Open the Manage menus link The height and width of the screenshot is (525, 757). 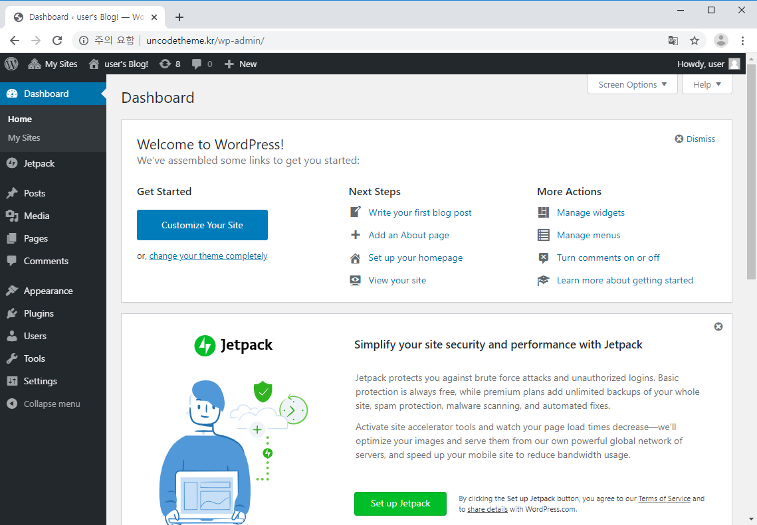(x=588, y=235)
